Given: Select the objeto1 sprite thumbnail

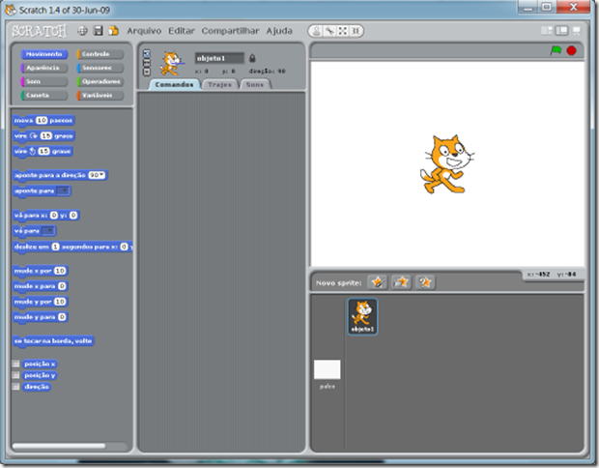Looking at the screenshot, I should coord(362,316).
